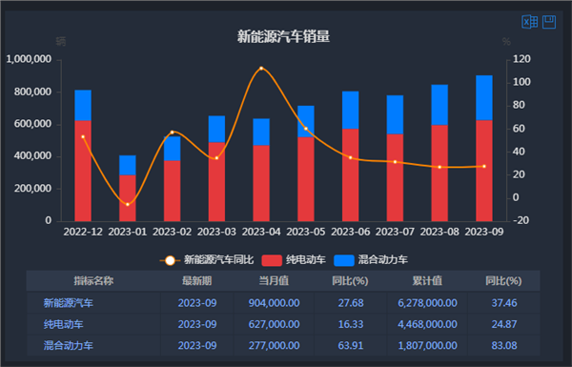The image size is (572, 367).
Task: Open the 混合动力车 indicator link
Action: click(69, 345)
